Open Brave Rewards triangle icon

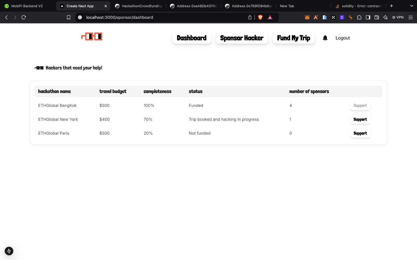tap(270, 17)
